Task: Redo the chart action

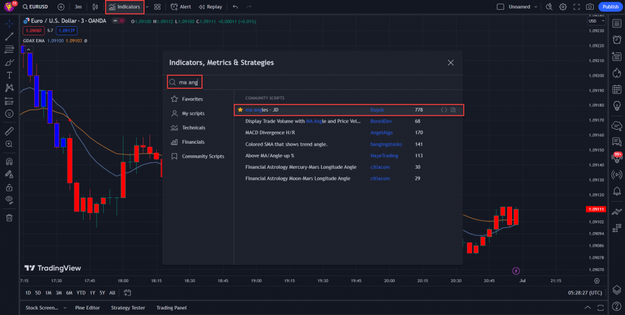Action: click(x=249, y=7)
